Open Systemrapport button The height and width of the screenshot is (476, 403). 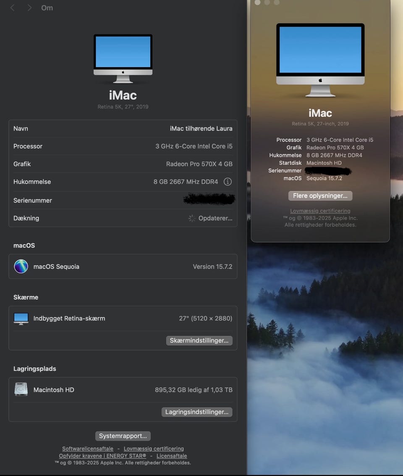[123, 436]
